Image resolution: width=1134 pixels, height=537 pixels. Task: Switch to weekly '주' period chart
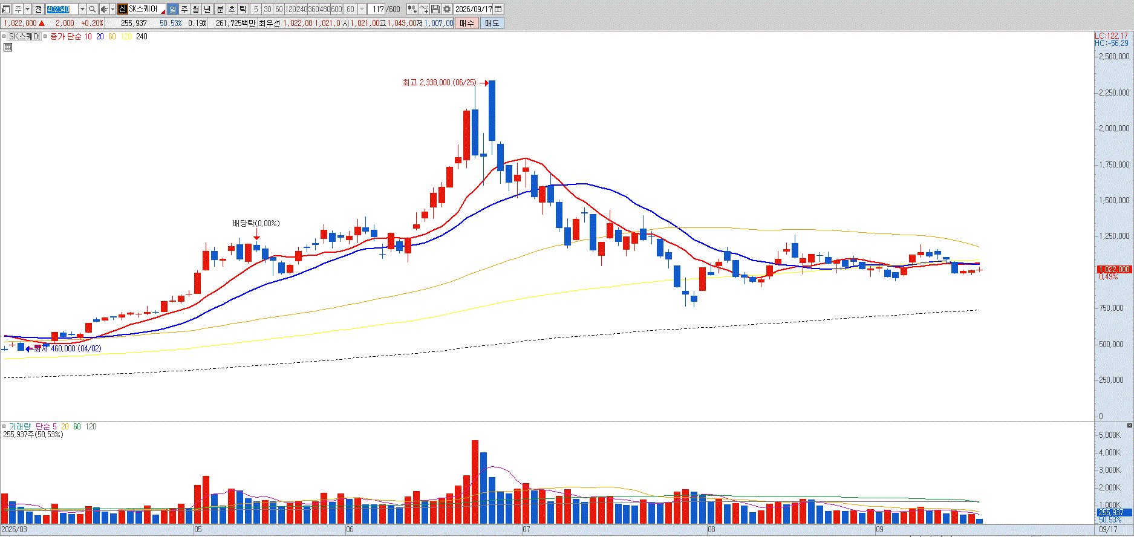coord(184,9)
